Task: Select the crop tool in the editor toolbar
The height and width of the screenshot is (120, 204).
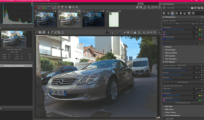Action: pos(59,32)
